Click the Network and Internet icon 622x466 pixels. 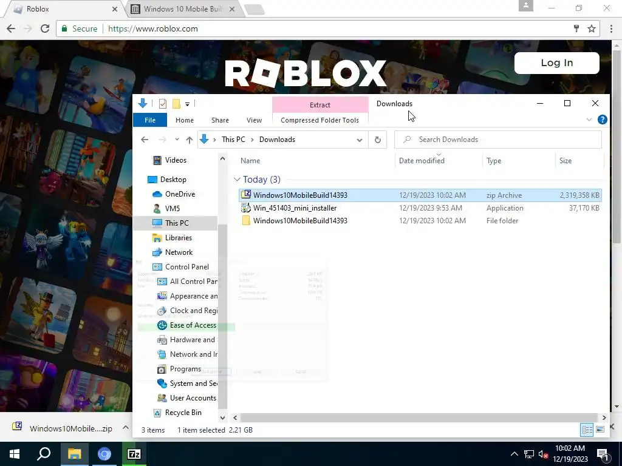coord(162,354)
